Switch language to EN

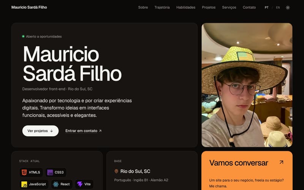[x=278, y=8]
